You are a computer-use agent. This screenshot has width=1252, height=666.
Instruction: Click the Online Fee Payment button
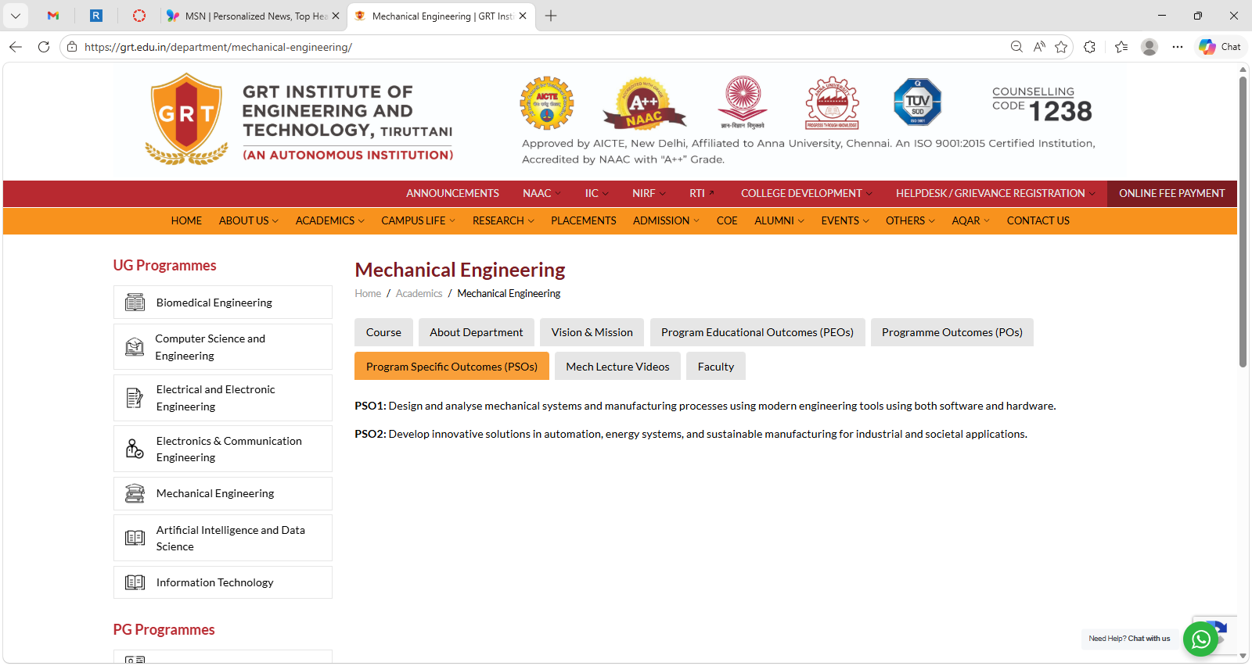pyautogui.click(x=1171, y=193)
